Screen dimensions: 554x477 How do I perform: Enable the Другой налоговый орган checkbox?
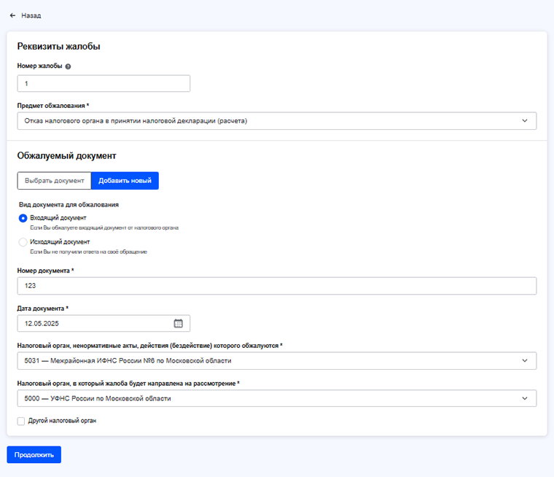pos(21,421)
